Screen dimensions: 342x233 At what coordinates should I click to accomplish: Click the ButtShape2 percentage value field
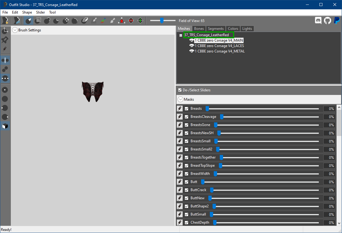(x=329, y=206)
